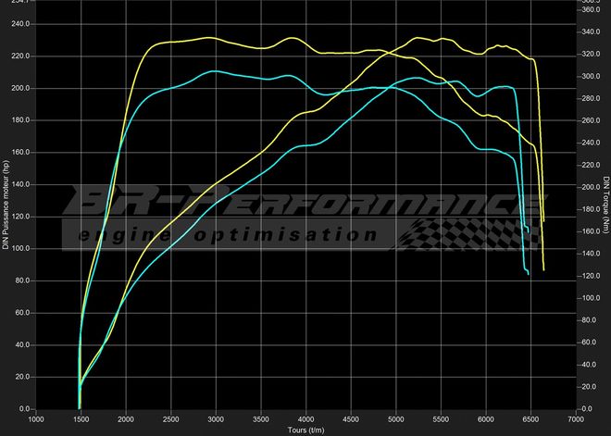
Task: Click the 5000 tick on the rpm axis
Action: point(395,418)
